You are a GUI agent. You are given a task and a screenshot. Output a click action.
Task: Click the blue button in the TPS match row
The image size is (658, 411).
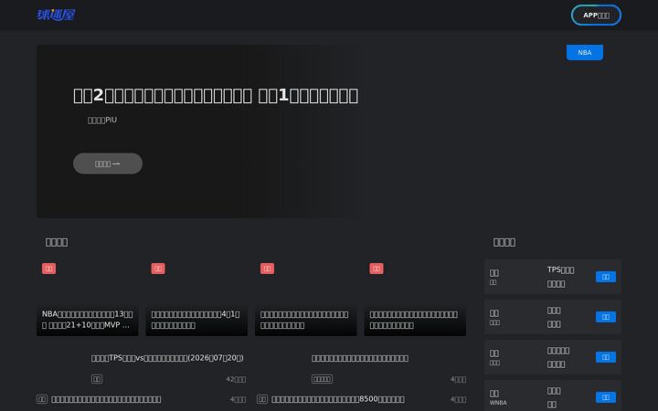[606, 277]
